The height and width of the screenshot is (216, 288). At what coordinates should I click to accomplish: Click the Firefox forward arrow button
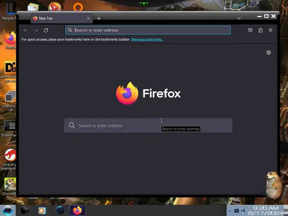[x=36, y=30]
